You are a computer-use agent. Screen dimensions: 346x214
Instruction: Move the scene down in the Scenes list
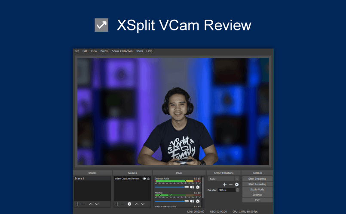[x=97, y=204]
